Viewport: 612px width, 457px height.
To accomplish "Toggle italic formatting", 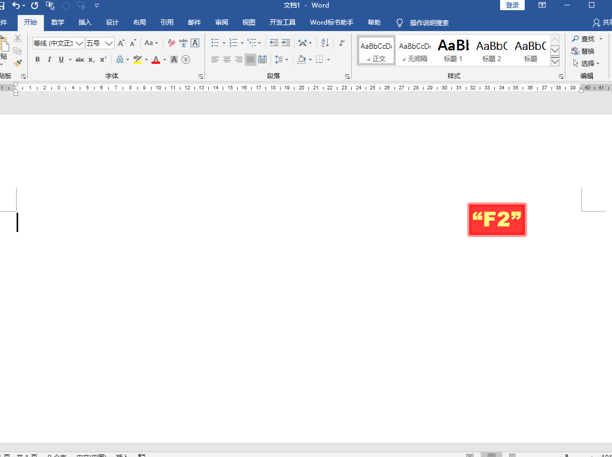I will coord(49,59).
